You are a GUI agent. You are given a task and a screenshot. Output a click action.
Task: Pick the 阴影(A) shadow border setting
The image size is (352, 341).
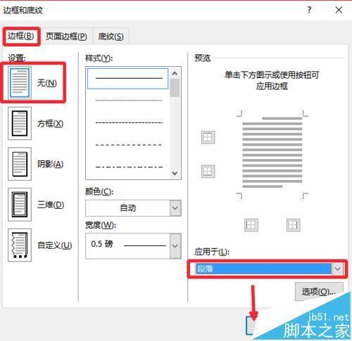pos(20,164)
